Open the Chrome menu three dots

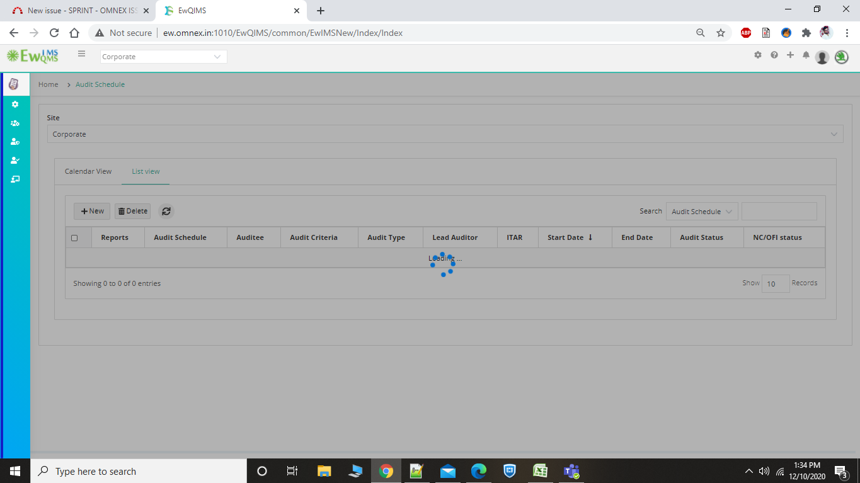point(846,33)
